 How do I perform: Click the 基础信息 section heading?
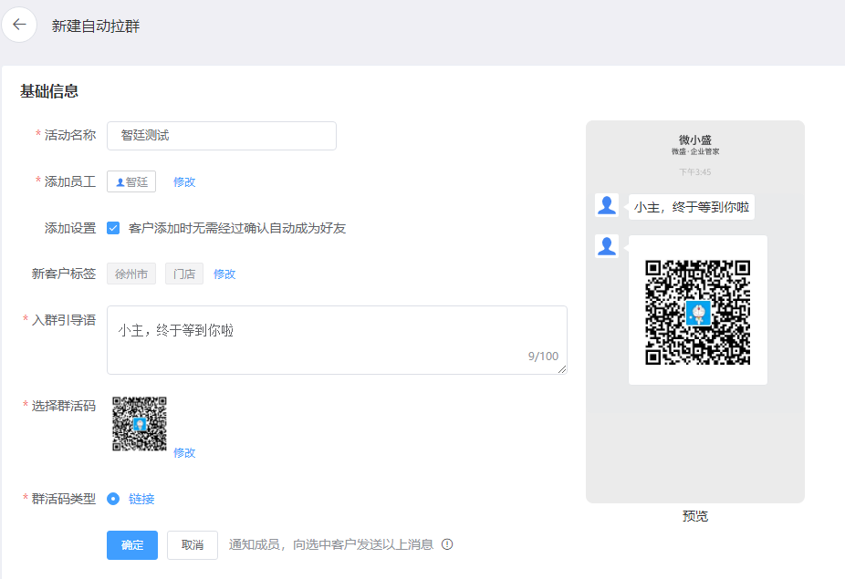(49, 91)
